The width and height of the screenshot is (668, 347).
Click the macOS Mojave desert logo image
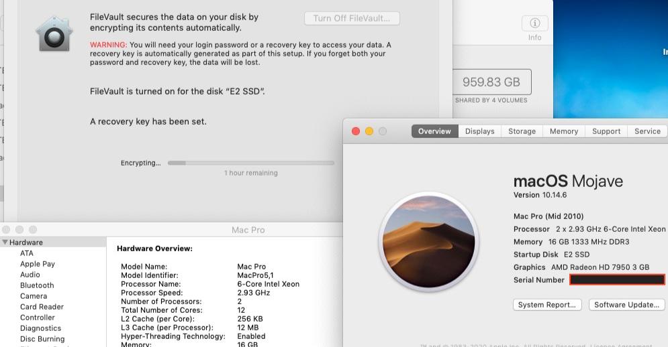[x=428, y=241]
